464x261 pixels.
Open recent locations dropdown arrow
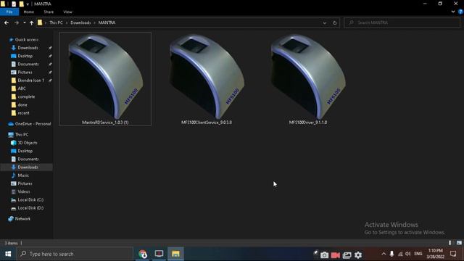click(x=25, y=22)
